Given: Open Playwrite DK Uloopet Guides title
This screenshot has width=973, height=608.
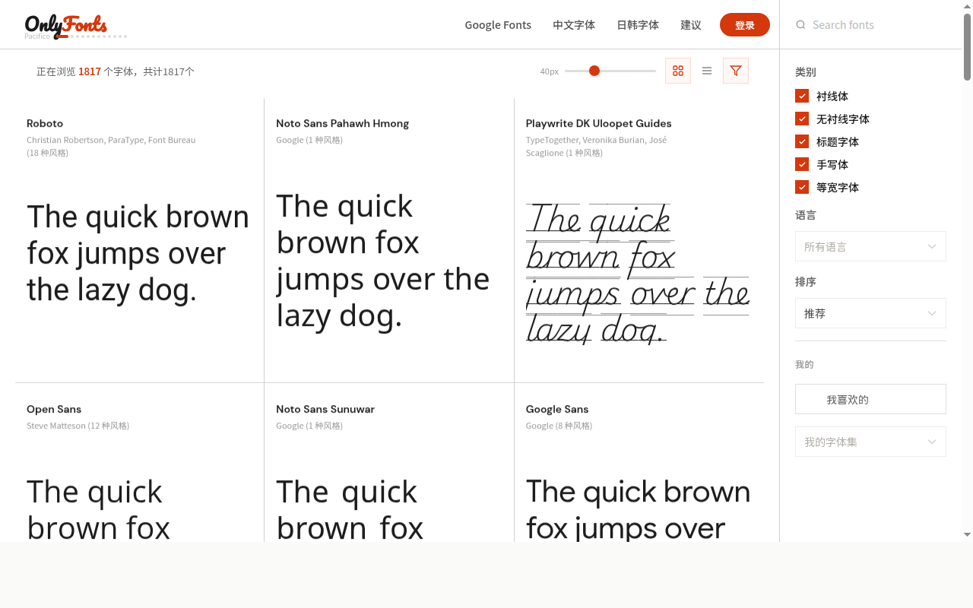Looking at the screenshot, I should click(x=599, y=123).
